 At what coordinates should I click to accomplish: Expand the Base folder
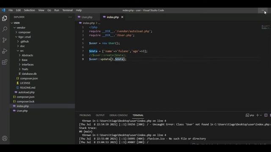(19, 60)
